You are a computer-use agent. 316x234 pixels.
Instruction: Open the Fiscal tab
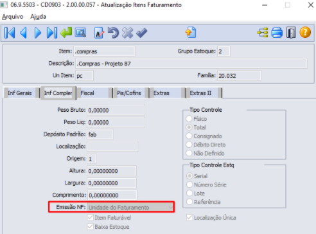pos(94,93)
